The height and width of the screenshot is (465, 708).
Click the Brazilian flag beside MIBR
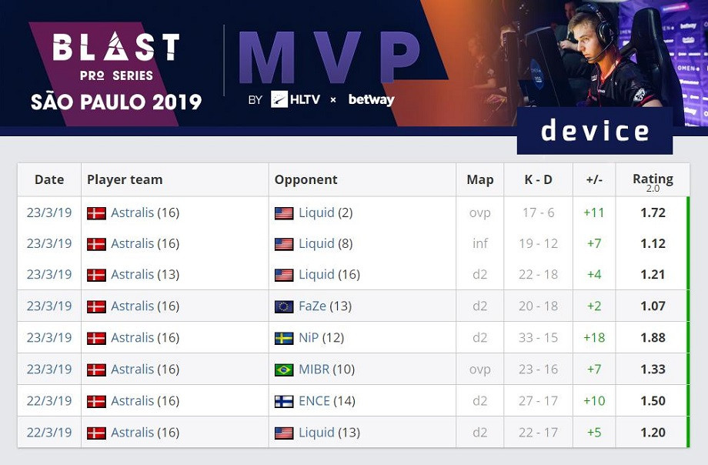[284, 370]
